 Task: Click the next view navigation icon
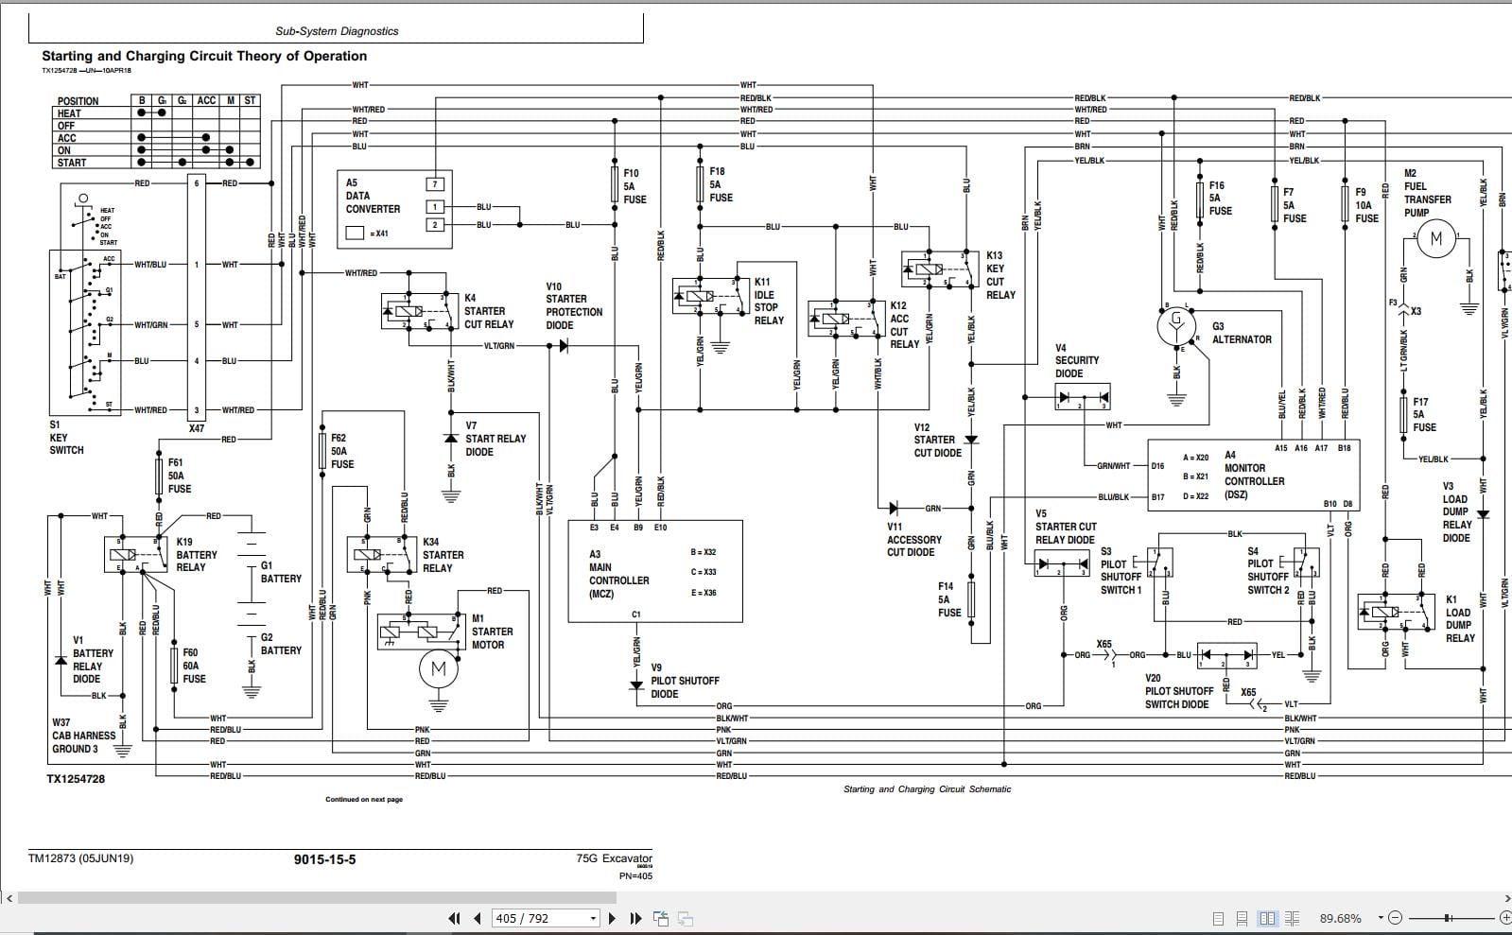pos(686,918)
